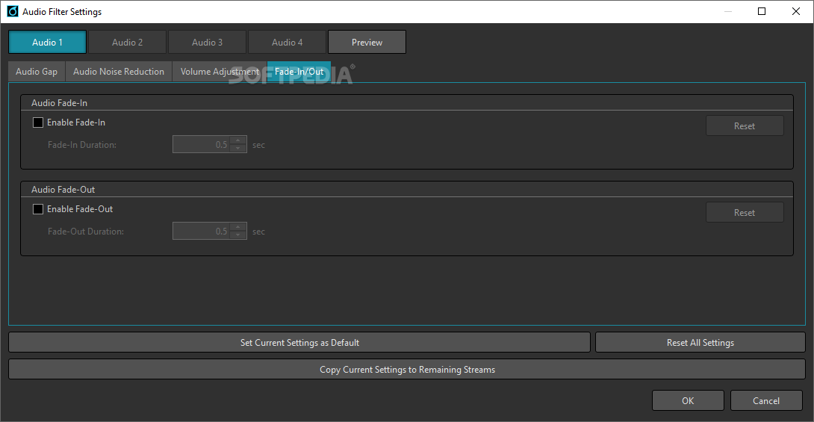Viewport: 814px width, 422px height.
Task: Click the Preview button
Action: (x=367, y=42)
